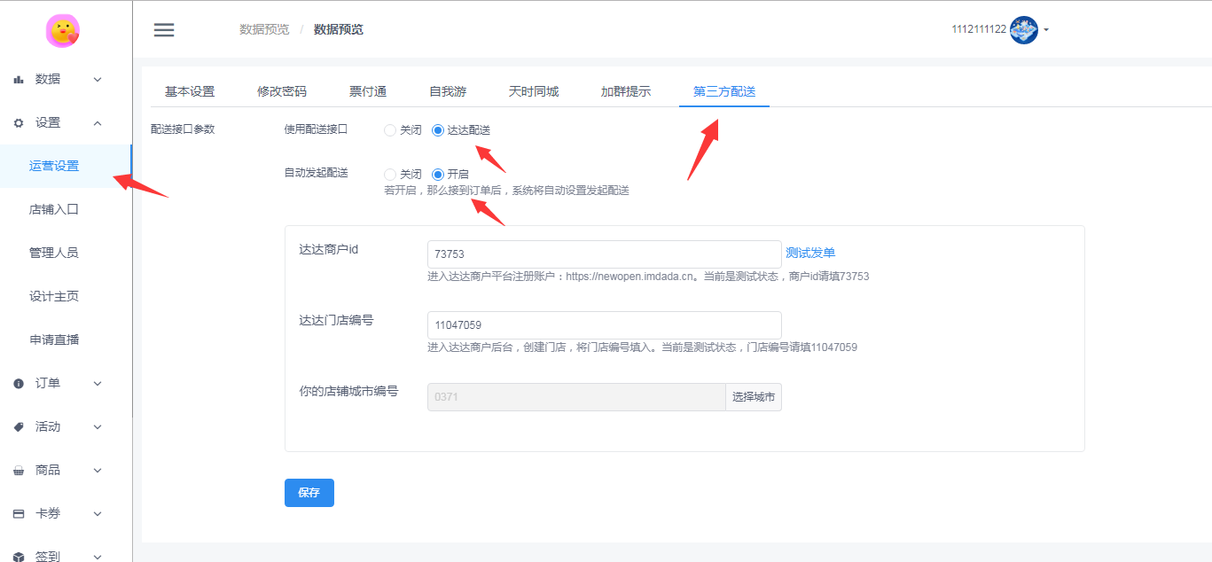
Task: Click the 选择城市 button
Action: [754, 397]
